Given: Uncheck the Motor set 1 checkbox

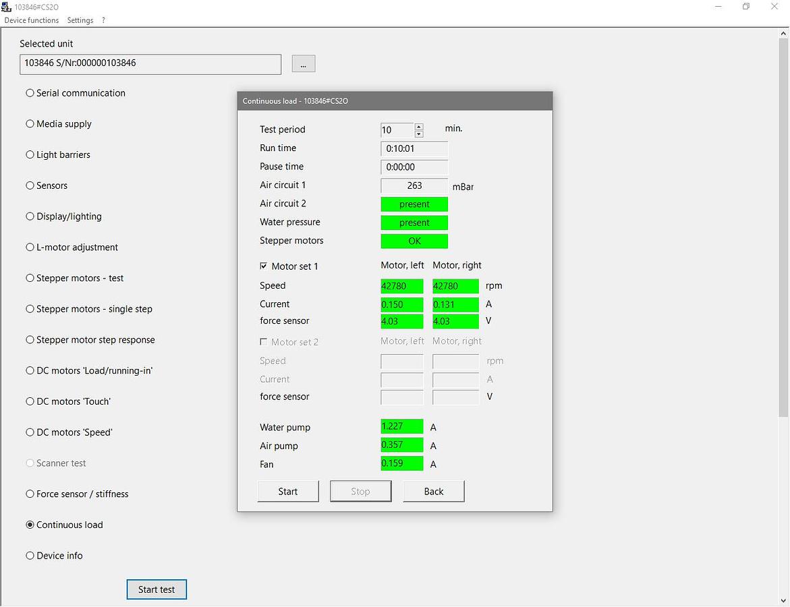Looking at the screenshot, I should pyautogui.click(x=264, y=266).
